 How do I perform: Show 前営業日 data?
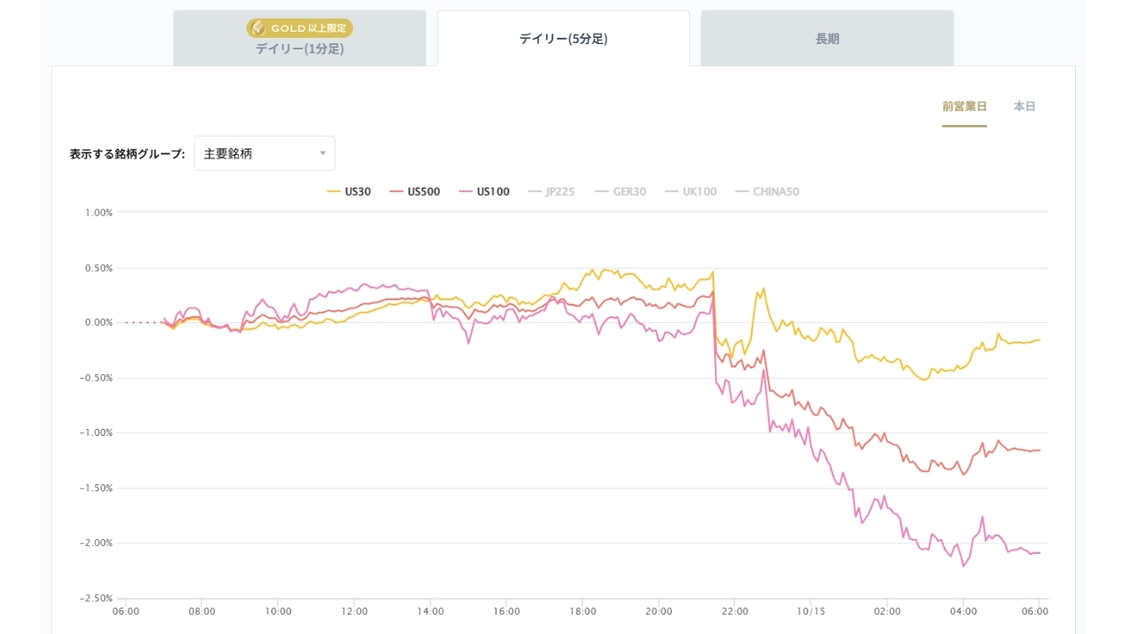[964, 107]
